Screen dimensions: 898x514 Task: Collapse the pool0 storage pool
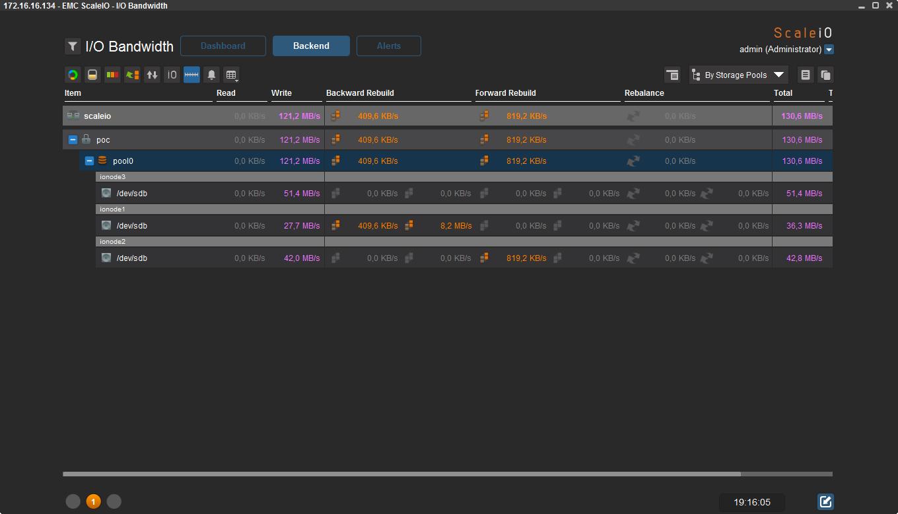pyautogui.click(x=89, y=161)
